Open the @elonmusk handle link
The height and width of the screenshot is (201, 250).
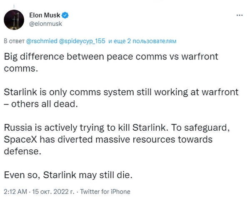pyautogui.click(x=46, y=24)
